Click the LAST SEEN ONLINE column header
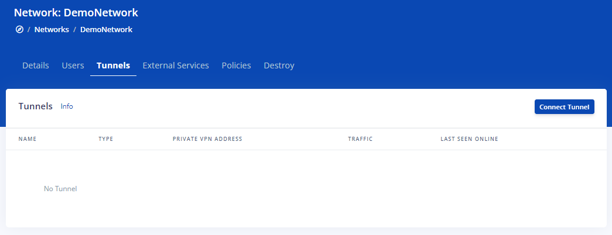Viewport: 612px width, 235px height. (x=469, y=139)
